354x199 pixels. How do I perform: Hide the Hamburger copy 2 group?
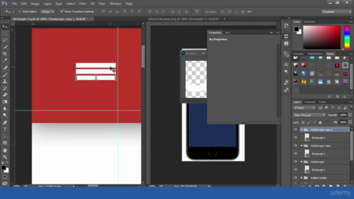(295, 129)
